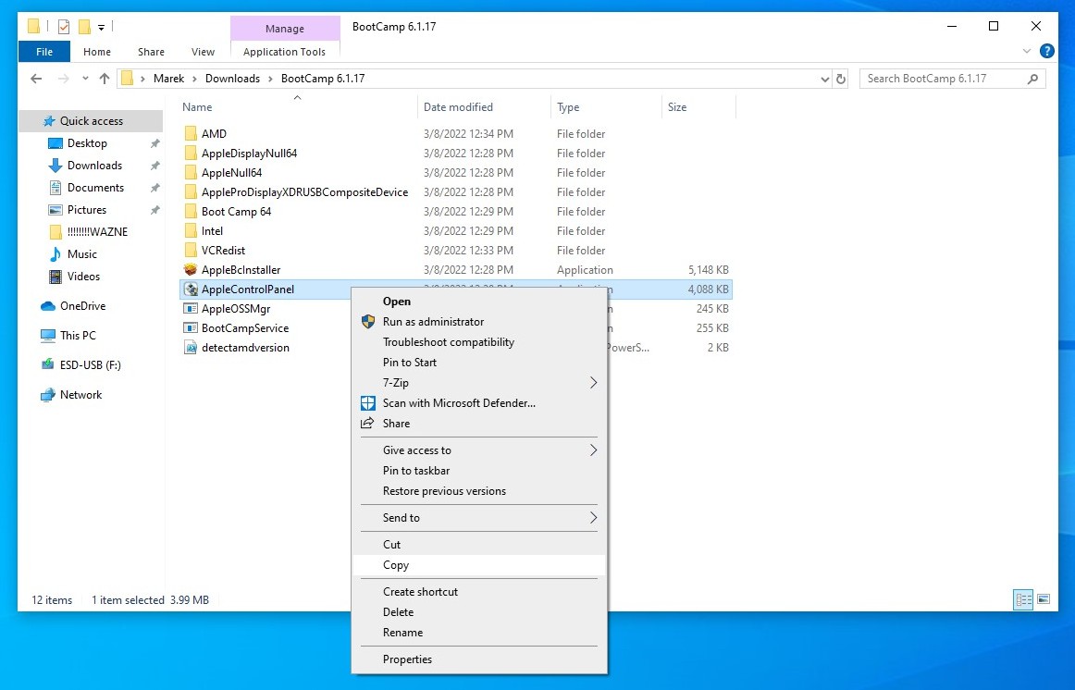Screen dimensions: 1075x690
Task: Click the AppleControlPanel file icon
Action: click(191, 290)
